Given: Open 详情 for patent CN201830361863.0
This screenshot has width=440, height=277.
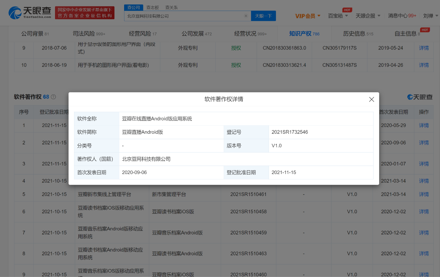Looking at the screenshot, I should click(x=424, y=48).
